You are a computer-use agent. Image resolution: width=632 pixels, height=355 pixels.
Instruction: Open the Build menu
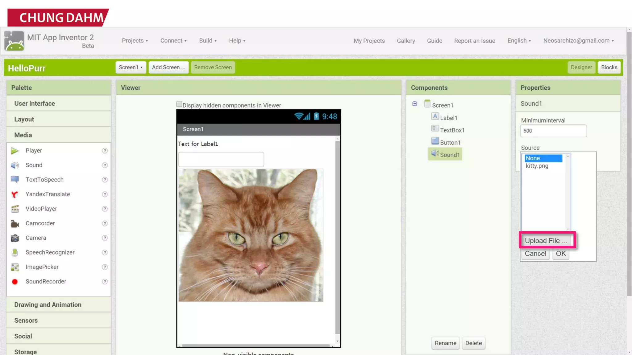(x=208, y=41)
